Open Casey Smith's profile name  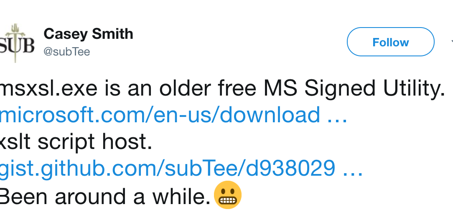(88, 34)
